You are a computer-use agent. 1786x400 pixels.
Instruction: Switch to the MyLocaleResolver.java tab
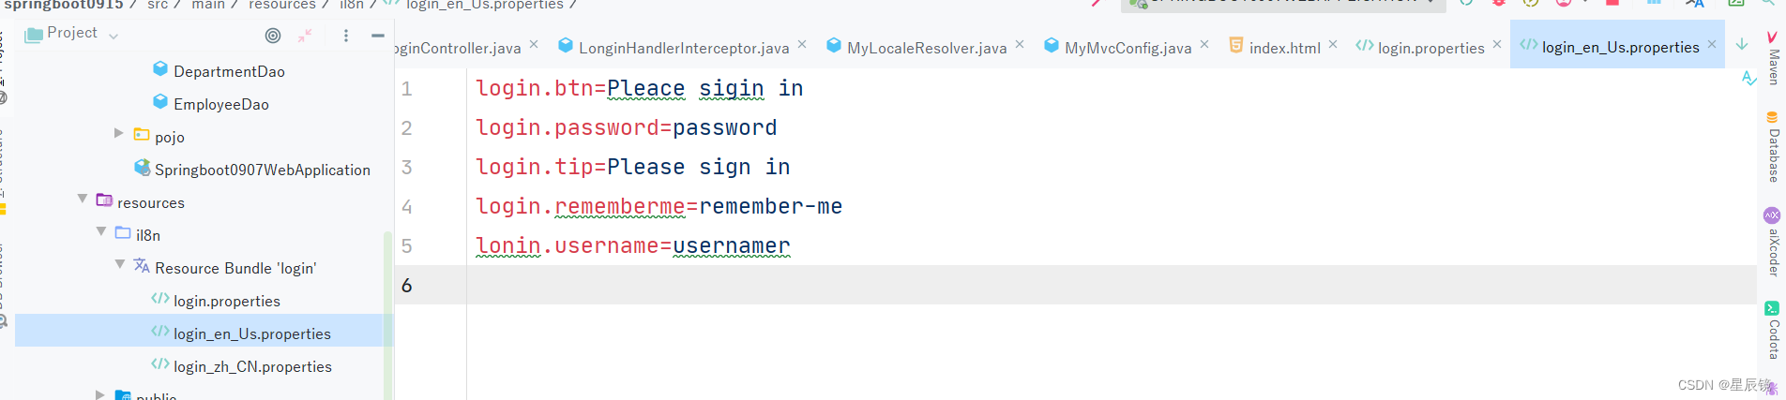click(926, 48)
